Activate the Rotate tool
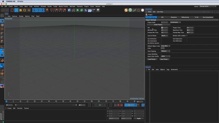Screen dimensions: 219x123 pyautogui.click(x=25, y=10)
